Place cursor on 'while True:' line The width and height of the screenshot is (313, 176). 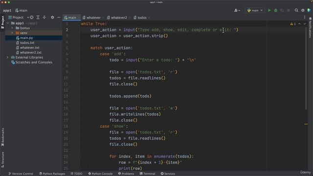pyautogui.click(x=94, y=24)
